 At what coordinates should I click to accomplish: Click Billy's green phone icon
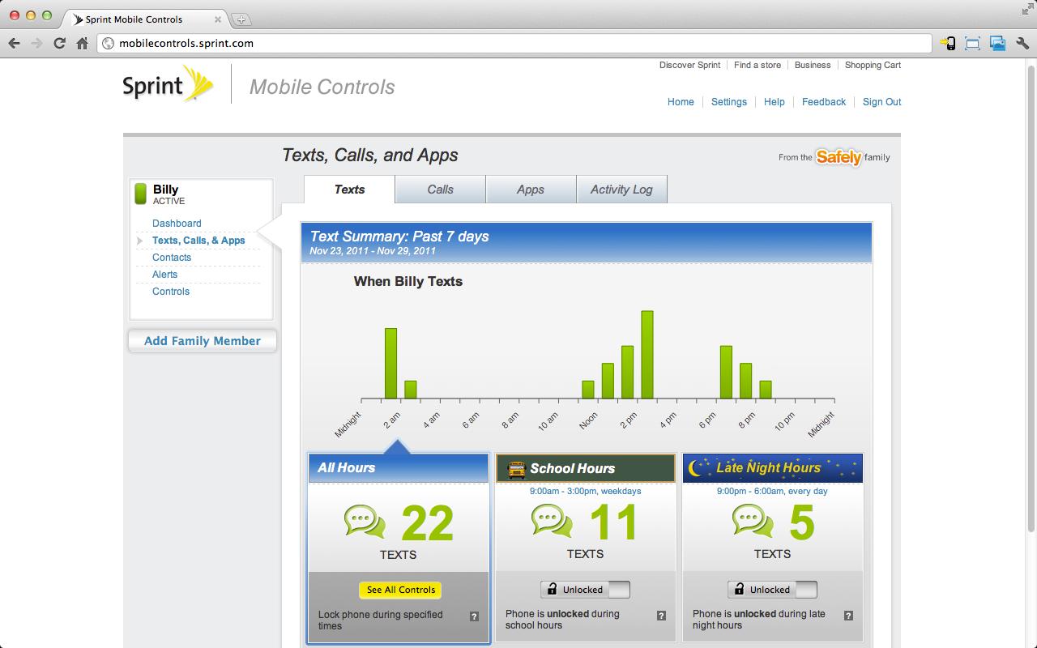(140, 194)
